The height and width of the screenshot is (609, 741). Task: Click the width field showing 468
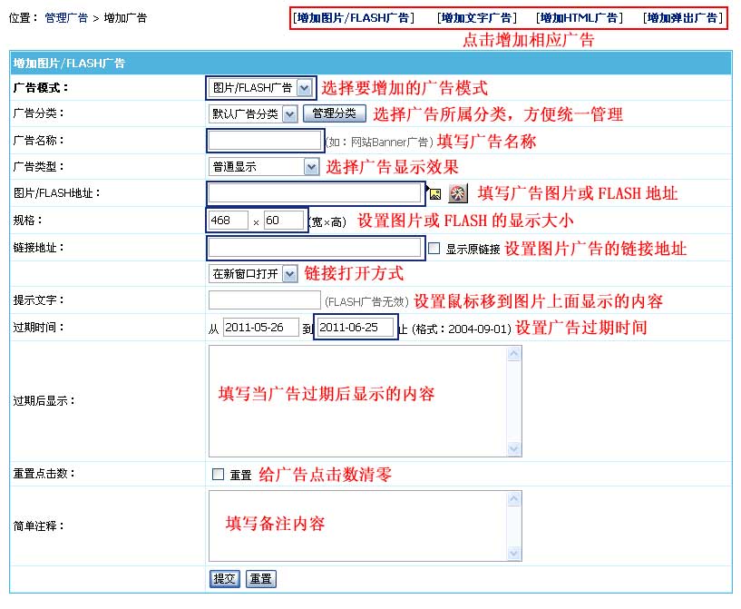[x=229, y=221]
